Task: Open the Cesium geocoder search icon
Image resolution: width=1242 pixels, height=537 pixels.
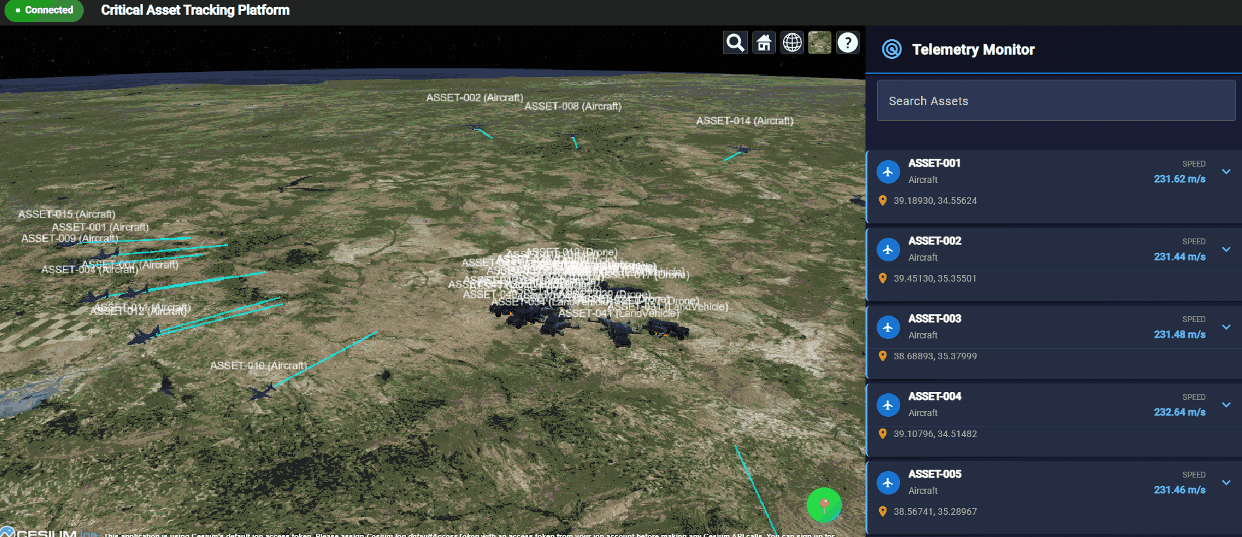Action: pos(735,43)
